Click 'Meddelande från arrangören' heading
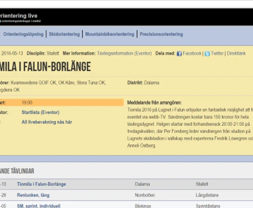This screenshot has width=253, height=208. coord(154,102)
